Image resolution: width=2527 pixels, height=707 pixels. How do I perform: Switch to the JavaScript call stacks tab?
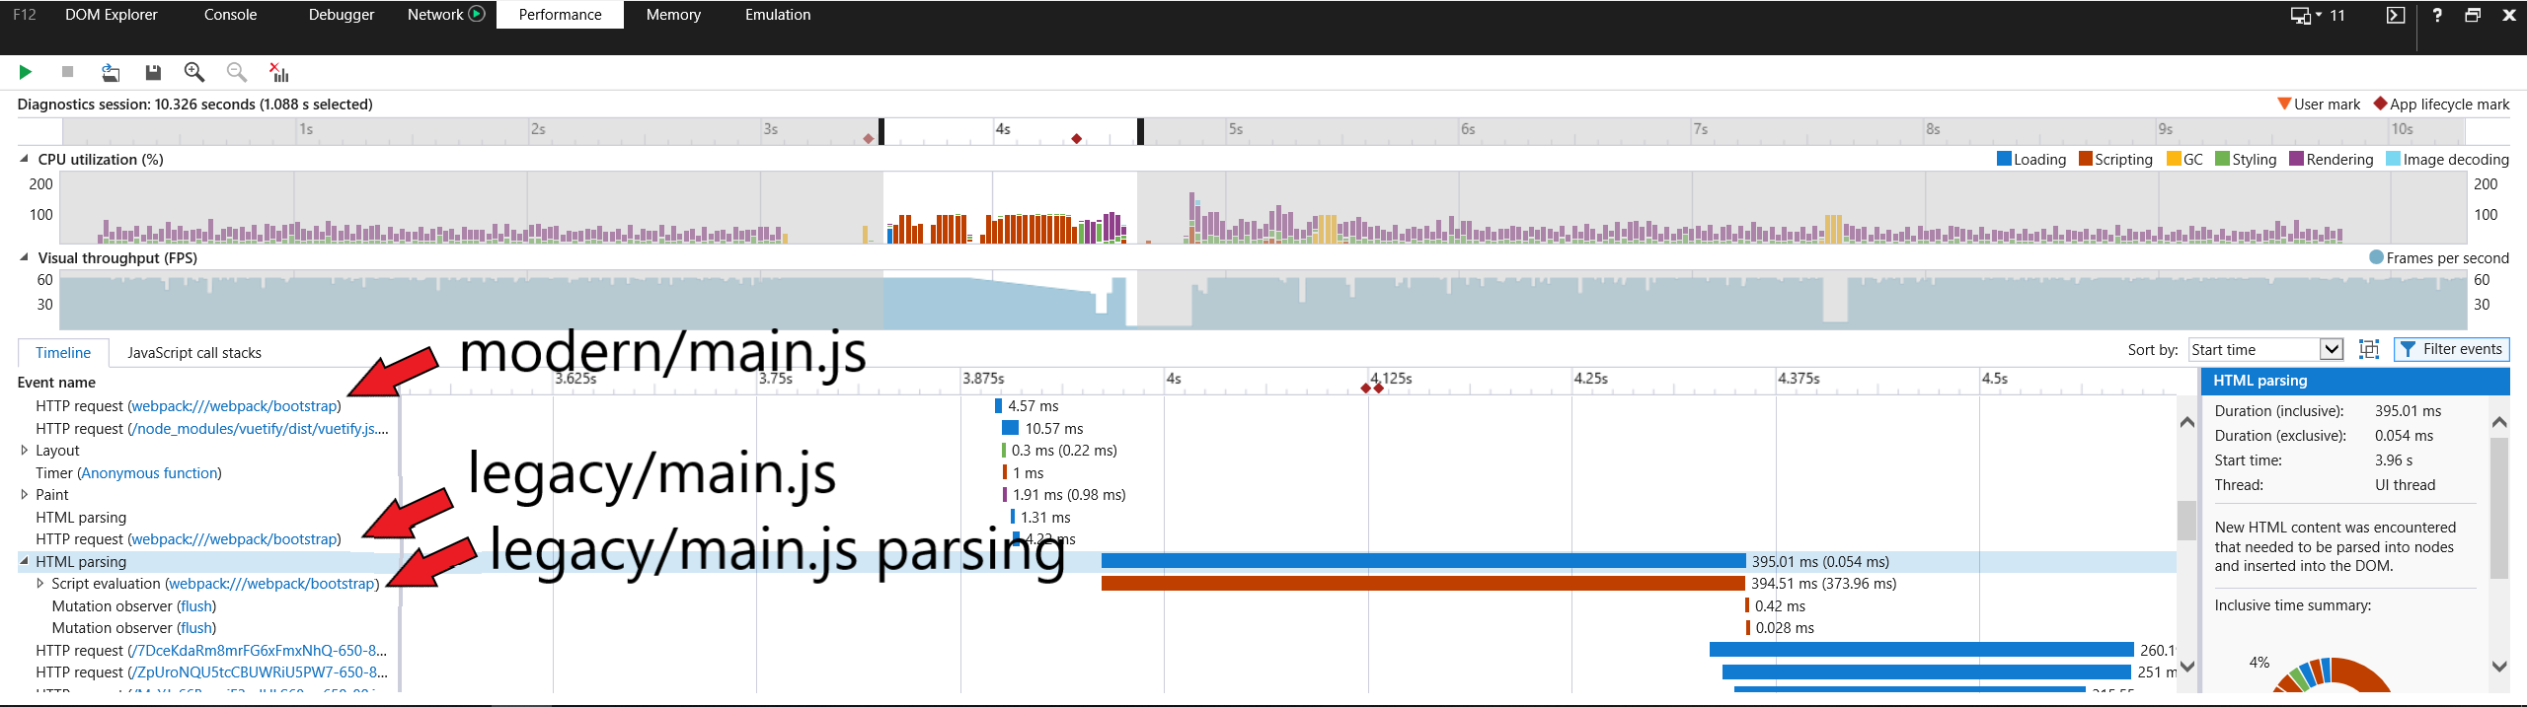click(194, 353)
